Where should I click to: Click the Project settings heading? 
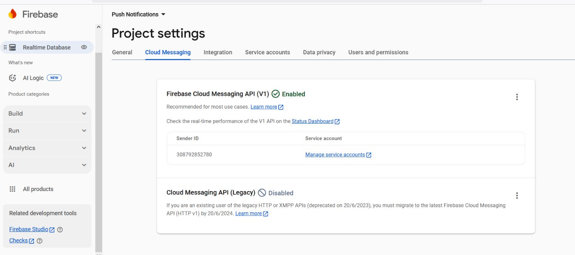(x=158, y=34)
